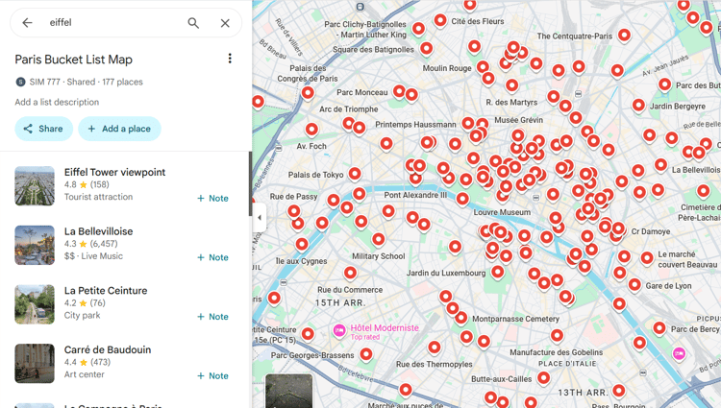The width and height of the screenshot is (721, 408).
Task: Open the three-dot list options menu
Action: (x=230, y=59)
